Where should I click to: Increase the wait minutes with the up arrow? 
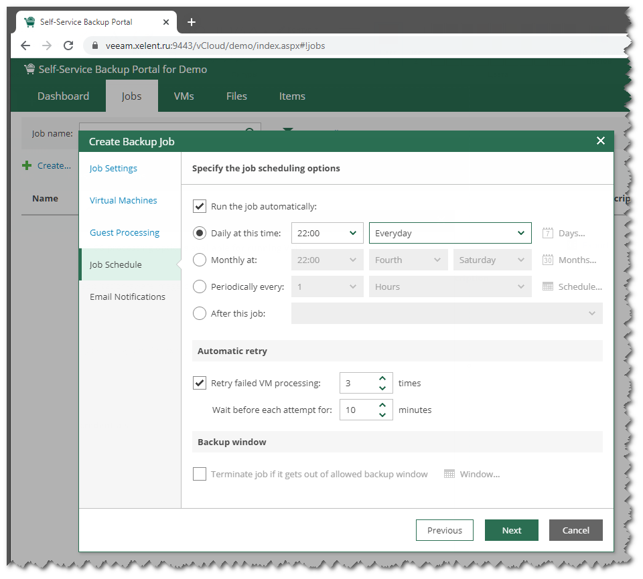(x=382, y=405)
